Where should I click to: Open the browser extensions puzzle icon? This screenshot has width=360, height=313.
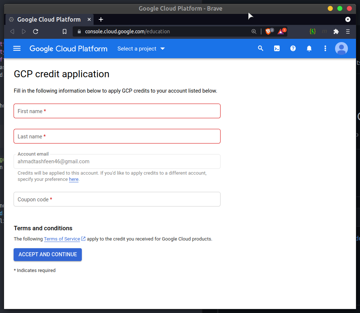(336, 31)
